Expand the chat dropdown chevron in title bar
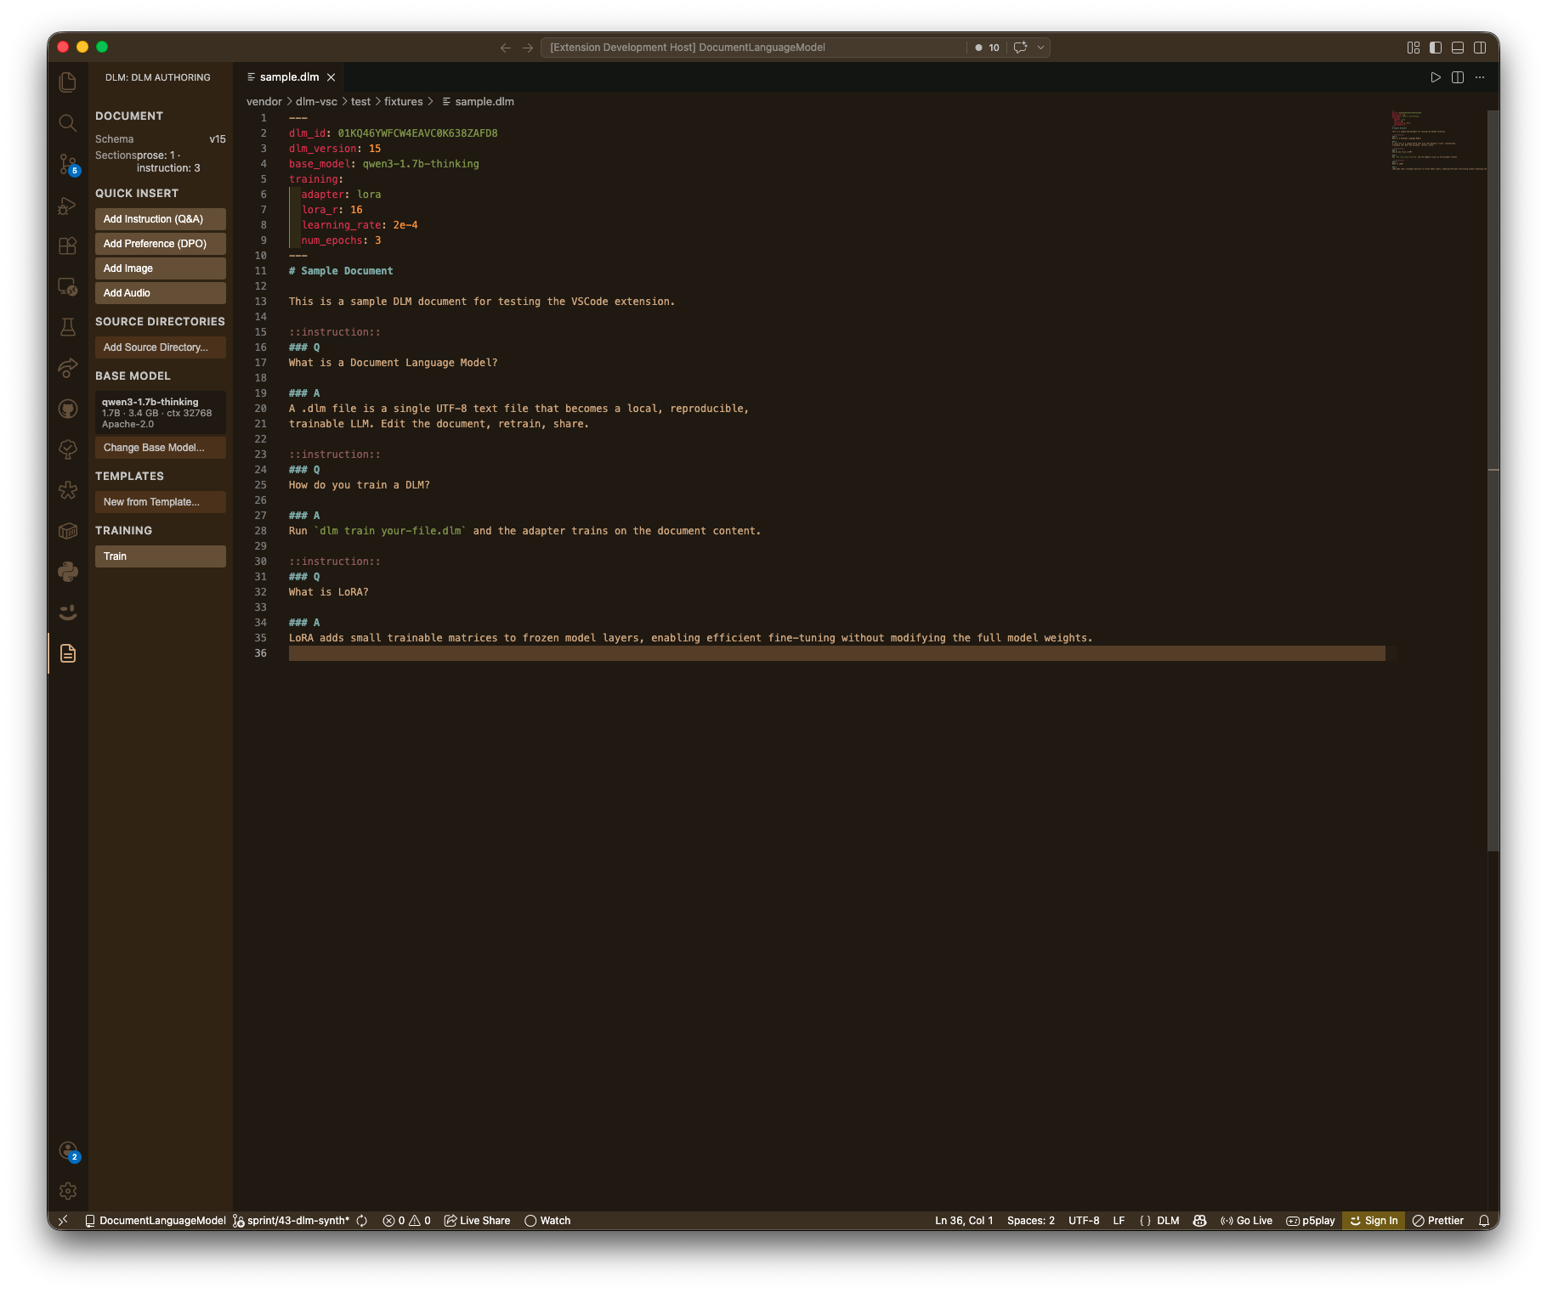 coord(1041,48)
